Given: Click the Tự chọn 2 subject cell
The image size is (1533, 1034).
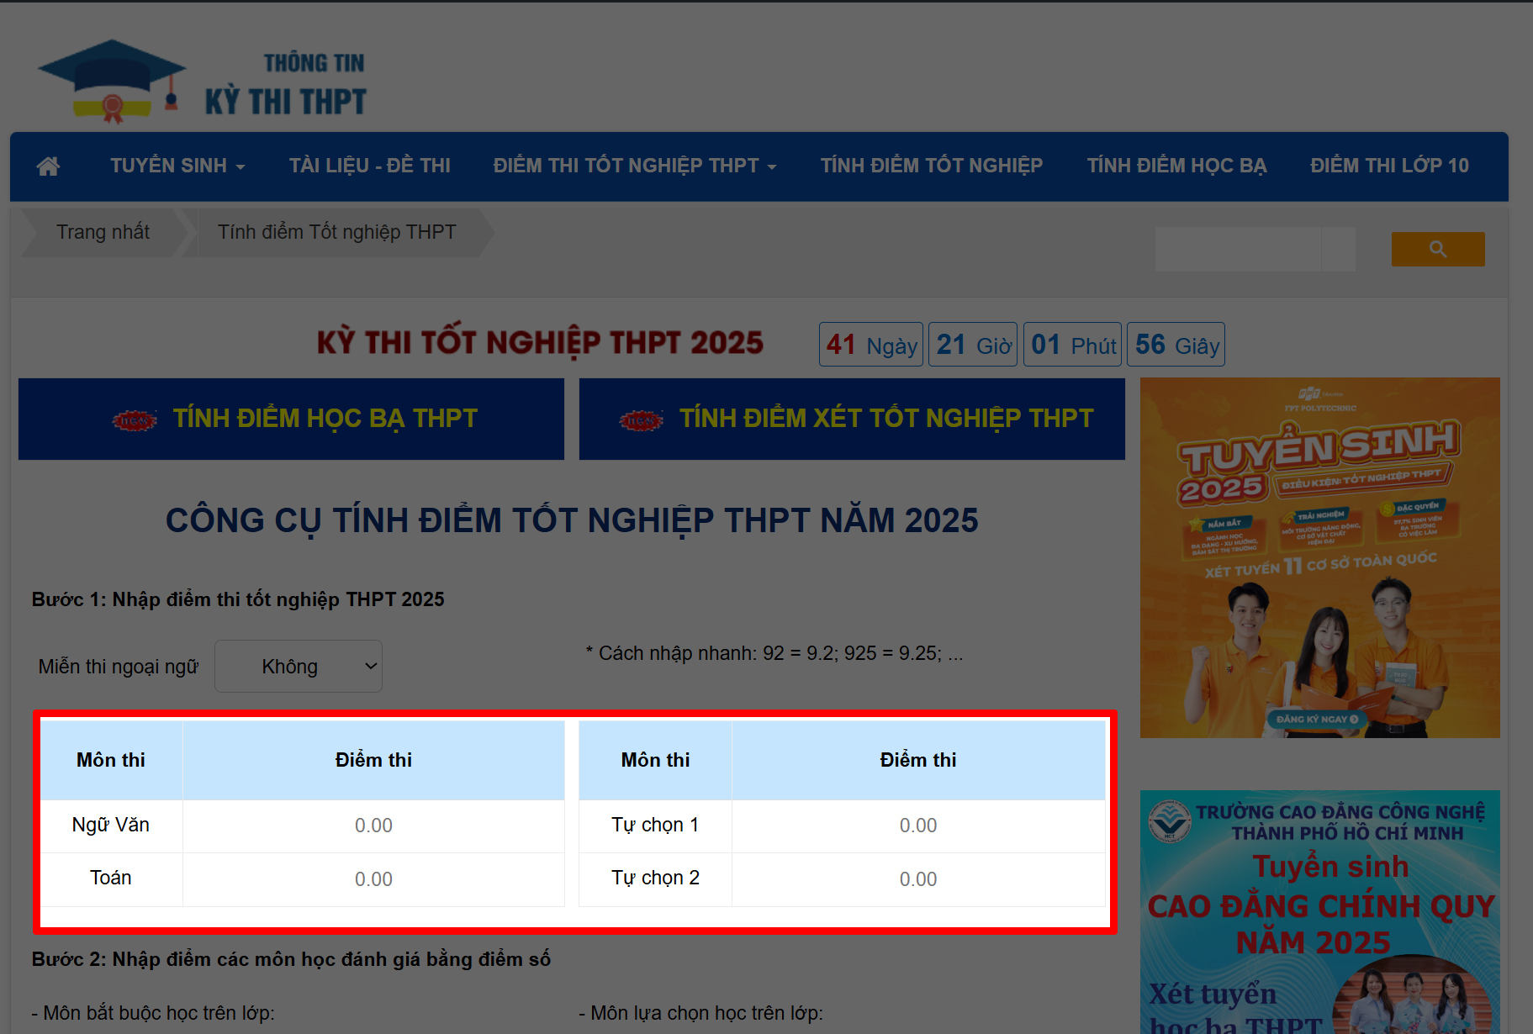Looking at the screenshot, I should pyautogui.click(x=655, y=878).
